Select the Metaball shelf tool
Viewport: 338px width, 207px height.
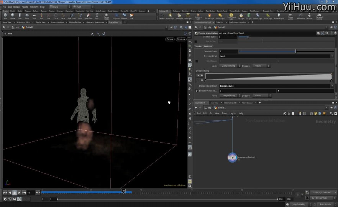click(124, 16)
